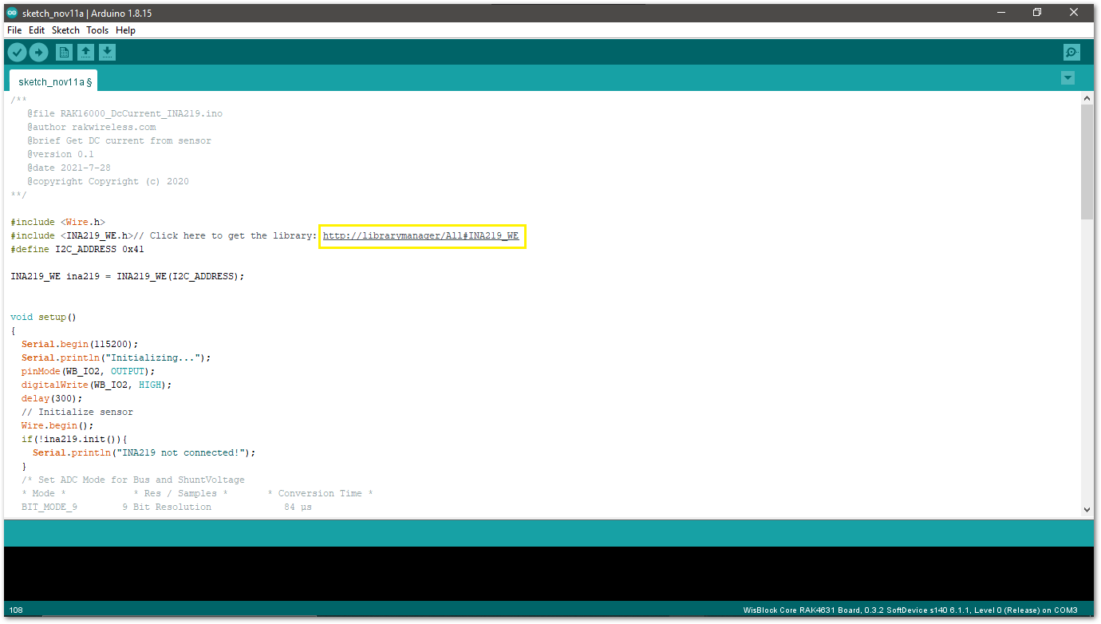Click the 'Wire.begin();' line
Viewport: 1101px width, 624px height.
coord(57,425)
